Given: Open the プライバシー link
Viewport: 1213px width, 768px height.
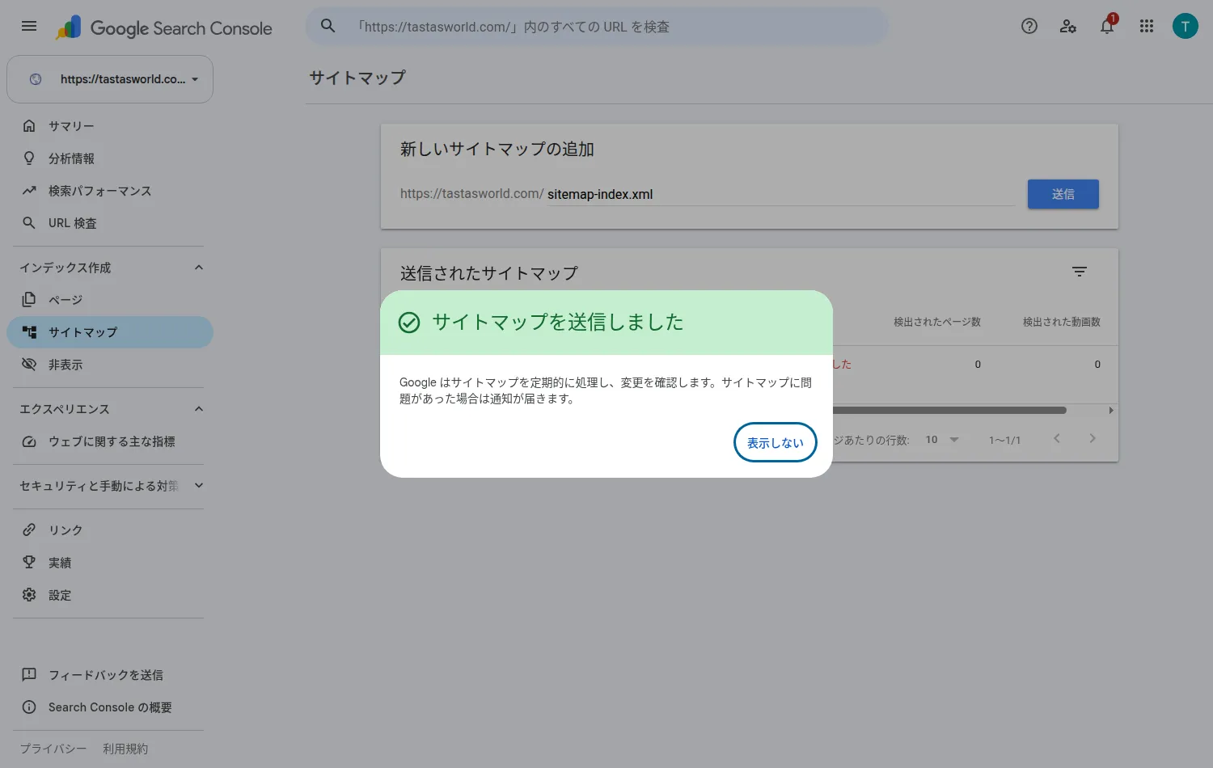Looking at the screenshot, I should coord(53,749).
